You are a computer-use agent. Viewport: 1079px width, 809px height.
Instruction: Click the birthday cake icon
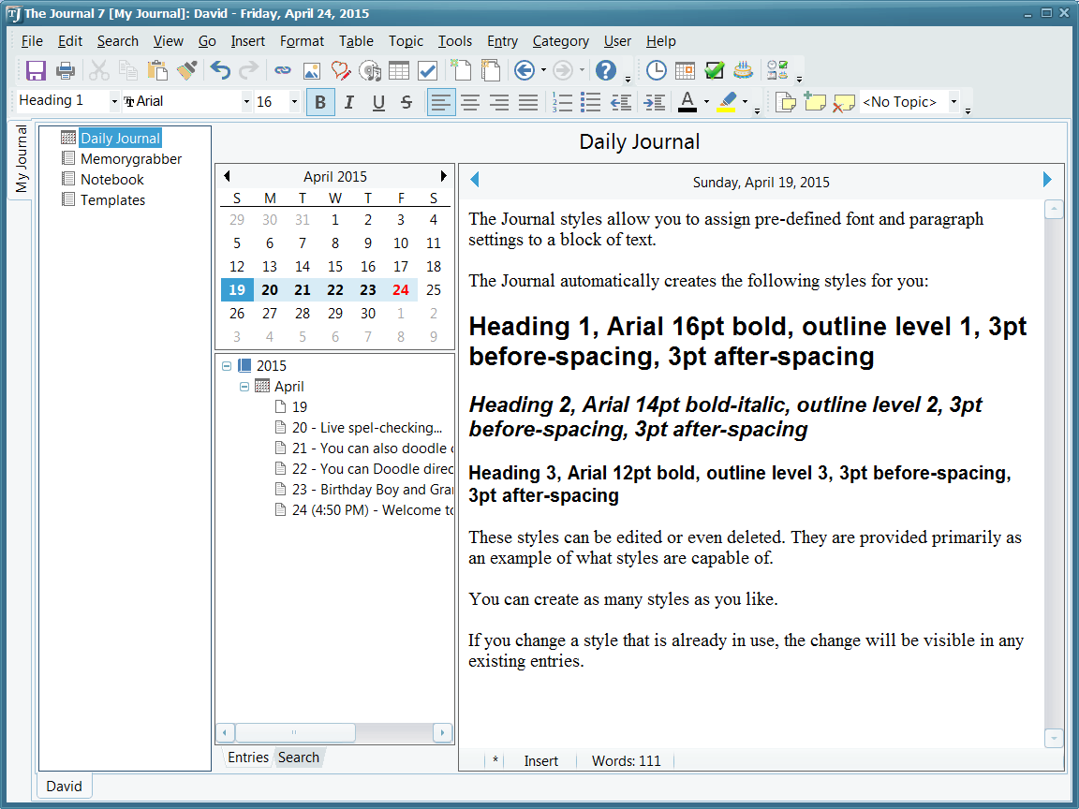[x=743, y=70]
